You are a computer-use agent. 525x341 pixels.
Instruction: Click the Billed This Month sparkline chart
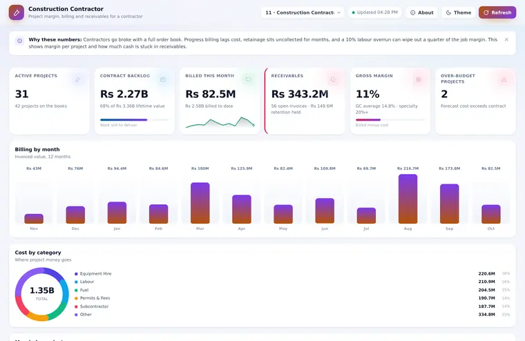(x=220, y=122)
